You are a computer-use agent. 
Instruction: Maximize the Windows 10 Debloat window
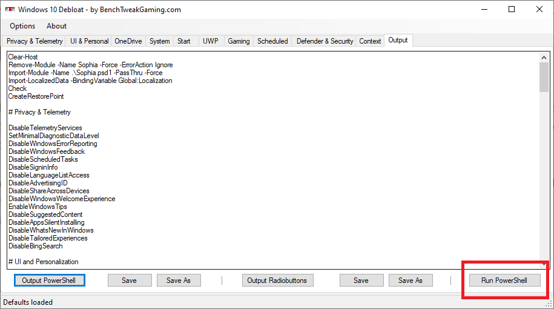click(x=512, y=9)
